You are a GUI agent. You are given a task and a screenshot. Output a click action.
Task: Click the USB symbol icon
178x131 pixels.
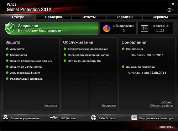(x=54, y=118)
